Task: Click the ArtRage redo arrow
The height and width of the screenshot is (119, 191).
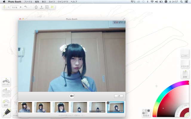Action: click(31, 7)
